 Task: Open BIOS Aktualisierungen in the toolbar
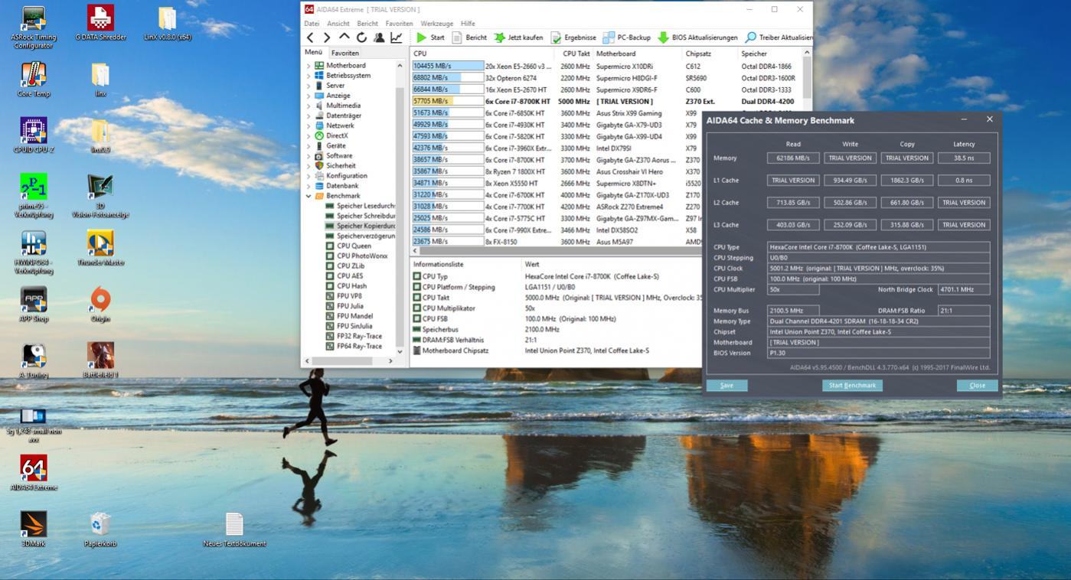click(697, 37)
